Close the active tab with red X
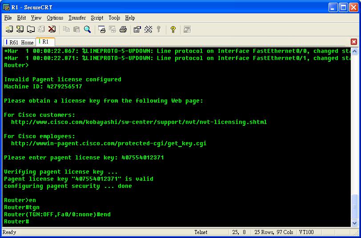361x238 pixels. pyautogui.click(x=353, y=42)
